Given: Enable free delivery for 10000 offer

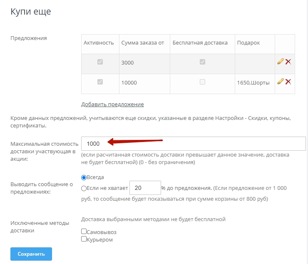Looking at the screenshot, I should pyautogui.click(x=202, y=82).
